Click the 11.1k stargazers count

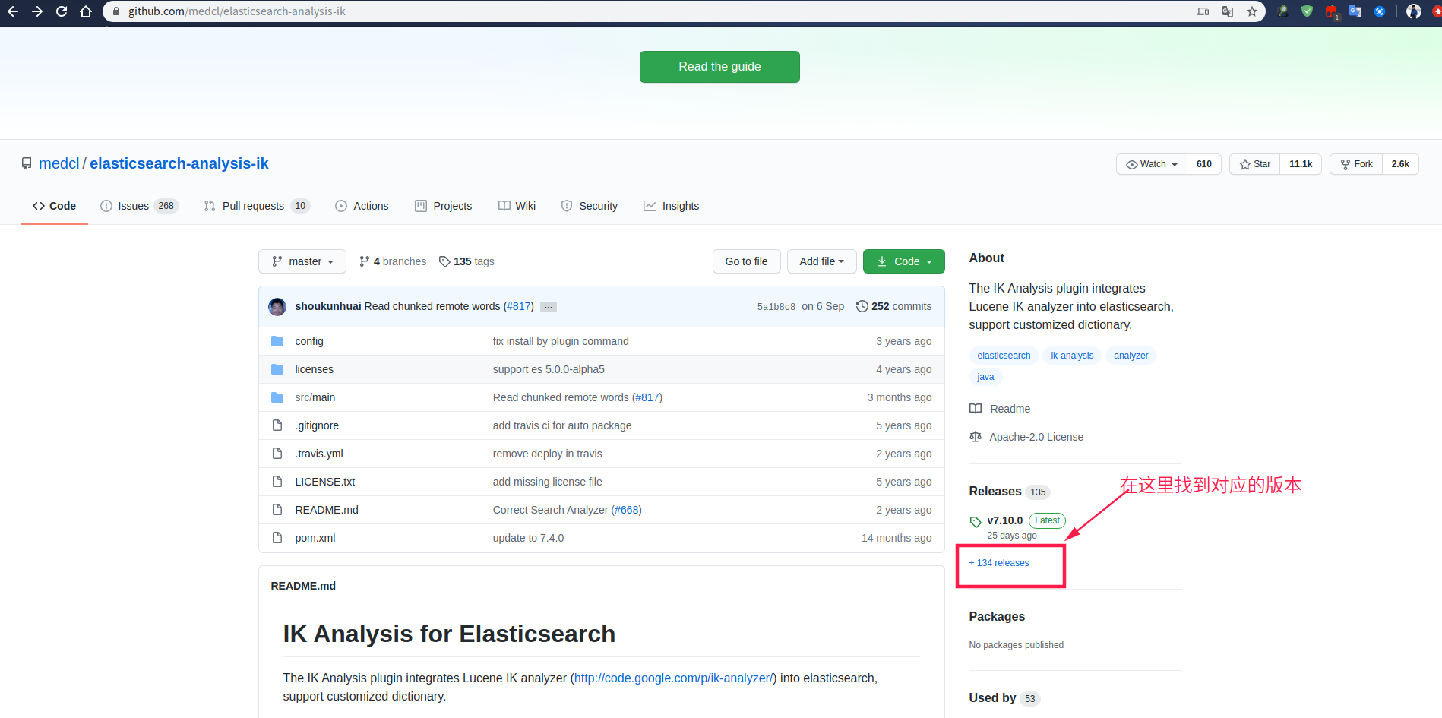coord(1301,164)
